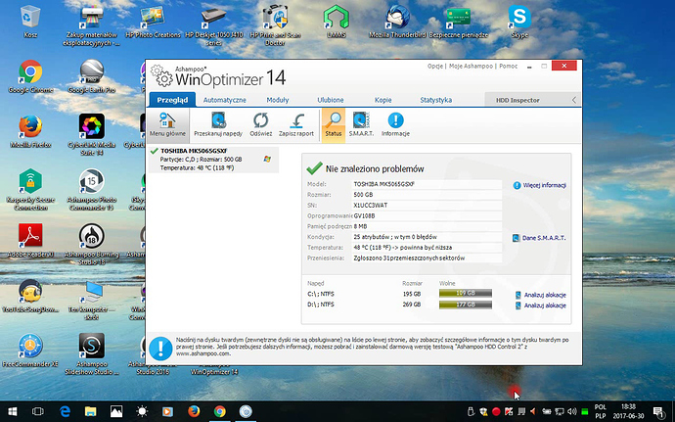The height and width of the screenshot is (422, 675).
Task: Launch Mozilla Firefox desktop icon
Action: (x=30, y=131)
